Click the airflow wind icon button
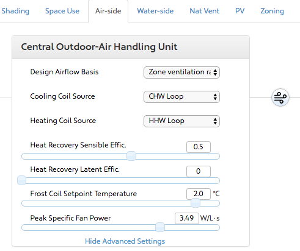The width and height of the screenshot is (300, 251). (280, 97)
